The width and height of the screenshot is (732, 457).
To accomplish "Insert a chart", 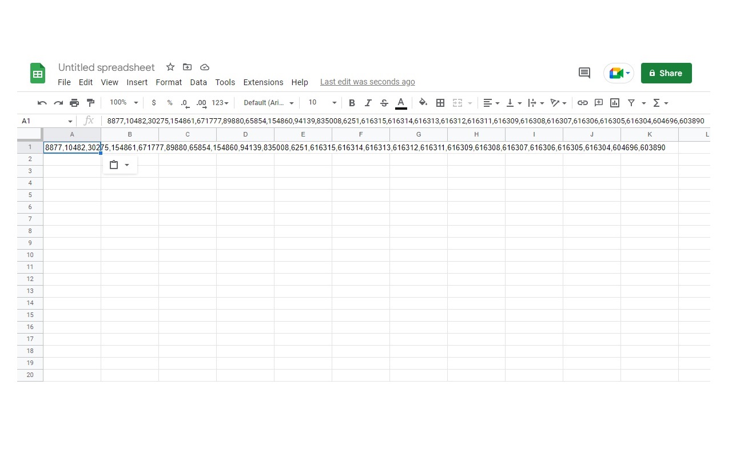I will coord(615,103).
